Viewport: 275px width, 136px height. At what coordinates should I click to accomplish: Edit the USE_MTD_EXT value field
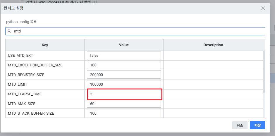coord(124,55)
